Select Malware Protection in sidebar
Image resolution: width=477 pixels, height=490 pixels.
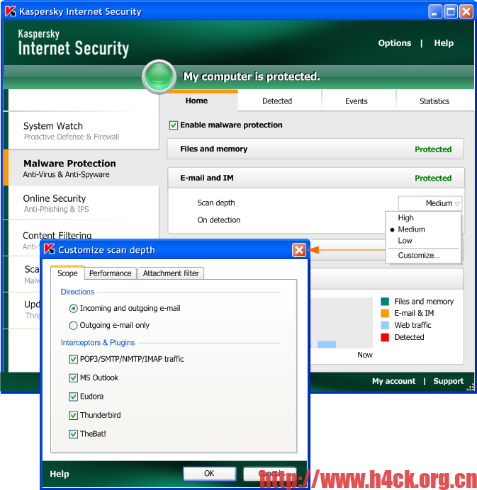84,168
